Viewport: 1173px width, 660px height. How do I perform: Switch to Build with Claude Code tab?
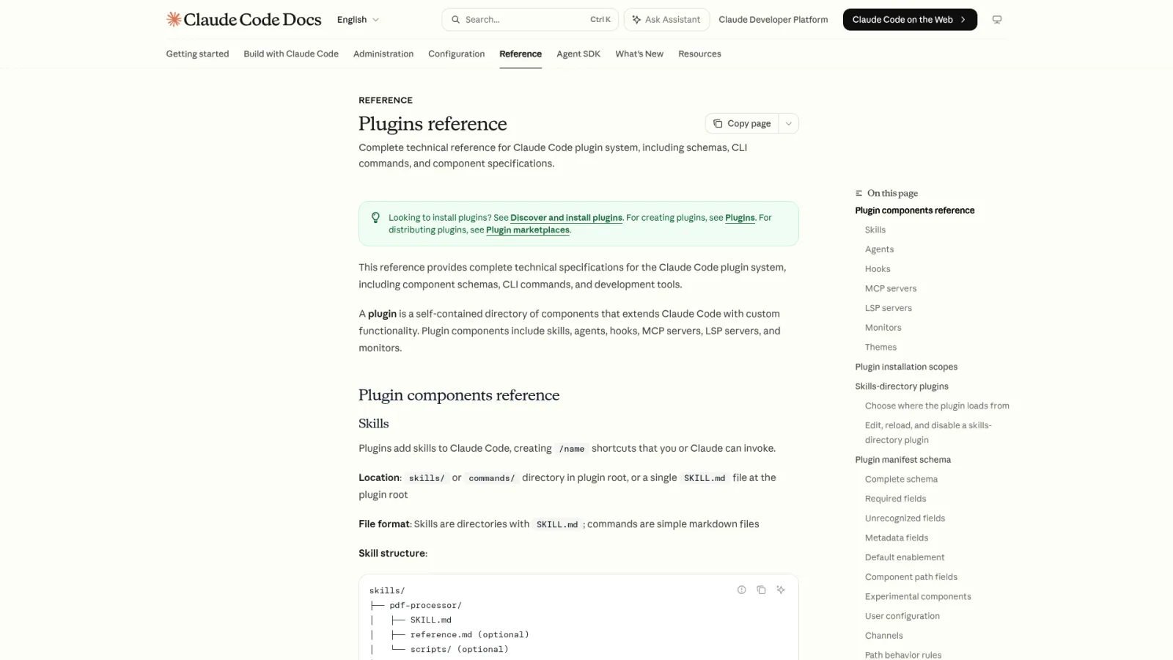pyautogui.click(x=291, y=54)
